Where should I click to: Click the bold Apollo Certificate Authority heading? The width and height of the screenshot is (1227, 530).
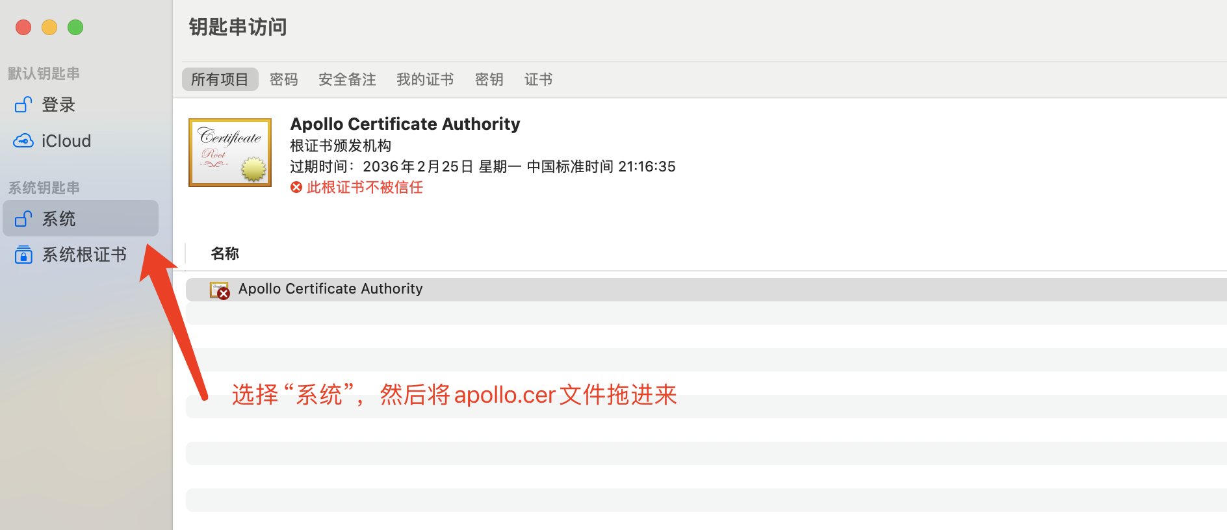click(x=405, y=124)
